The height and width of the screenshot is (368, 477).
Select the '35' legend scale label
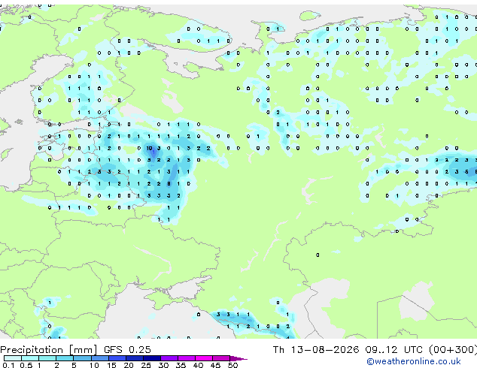click(x=181, y=365)
